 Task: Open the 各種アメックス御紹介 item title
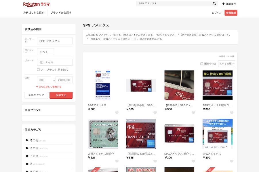[101, 154]
